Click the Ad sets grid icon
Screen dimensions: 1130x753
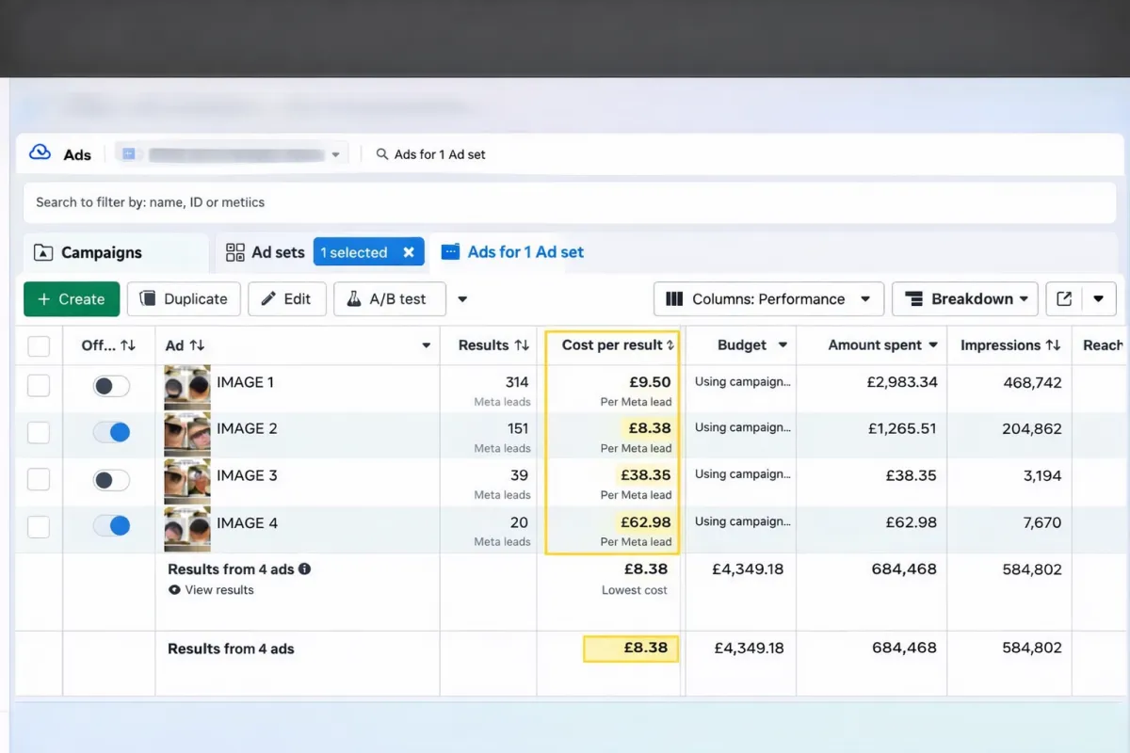coord(235,252)
